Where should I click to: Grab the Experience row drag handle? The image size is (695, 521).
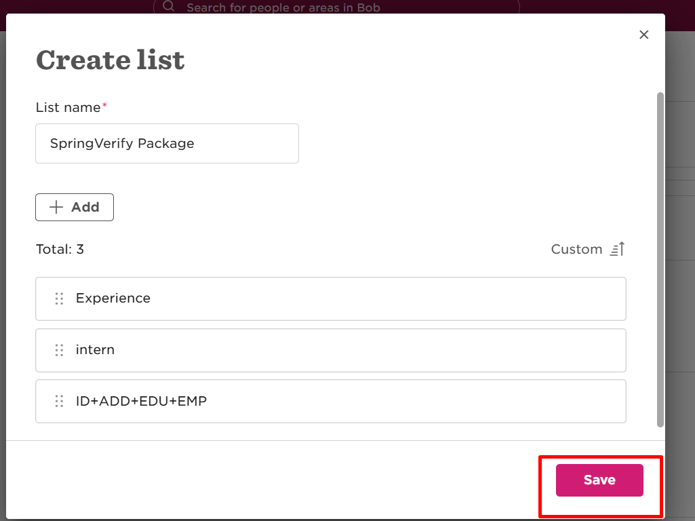[60, 298]
